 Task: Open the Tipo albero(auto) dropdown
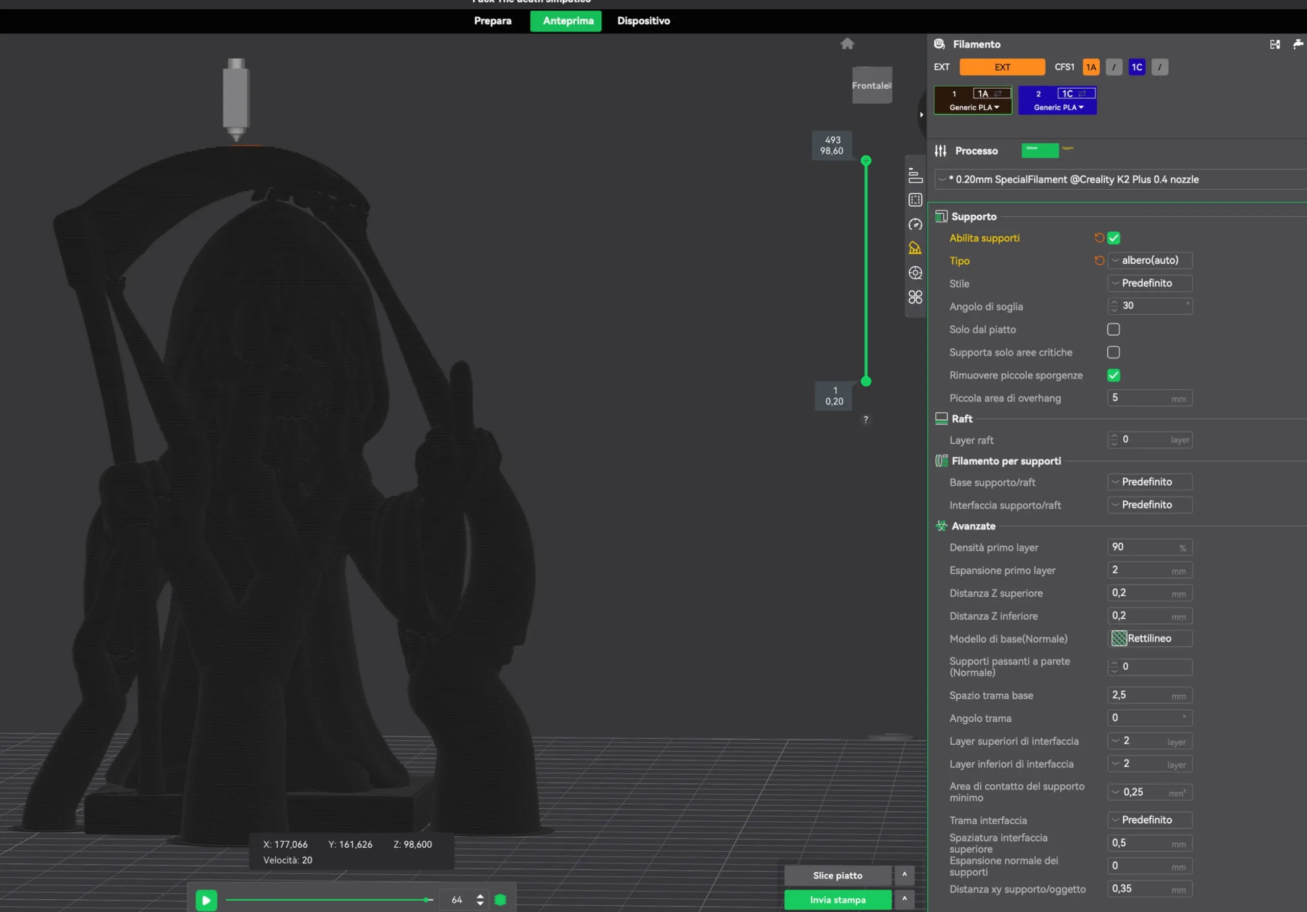click(1149, 260)
